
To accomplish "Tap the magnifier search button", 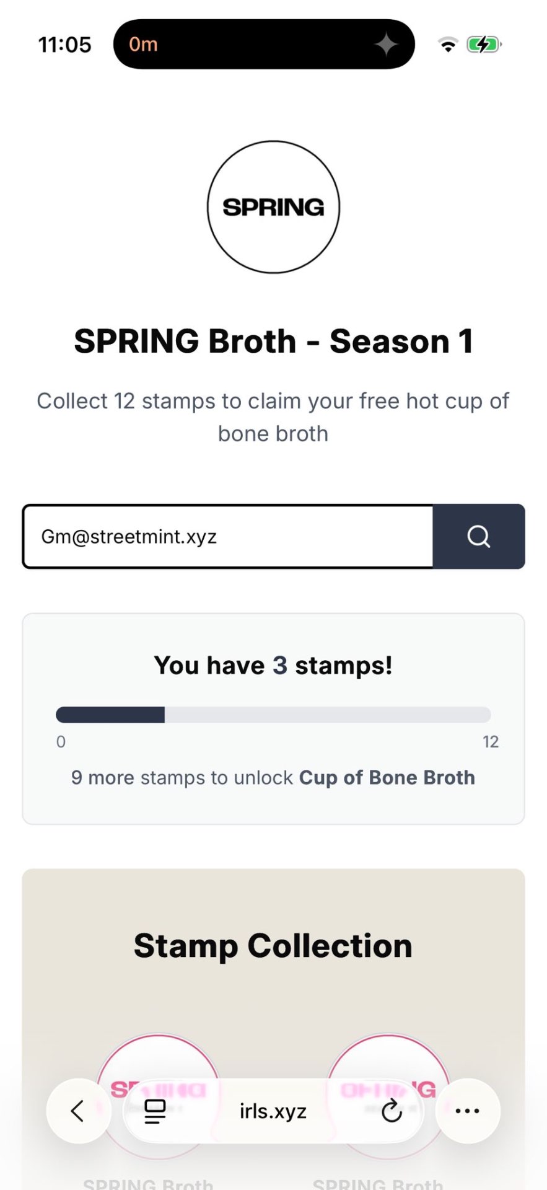I will click(x=478, y=537).
